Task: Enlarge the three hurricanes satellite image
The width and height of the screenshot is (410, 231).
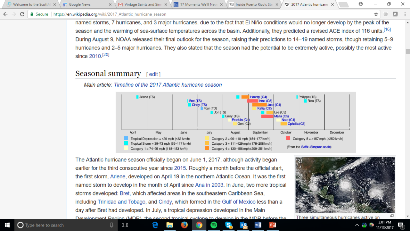Action: click(345, 184)
